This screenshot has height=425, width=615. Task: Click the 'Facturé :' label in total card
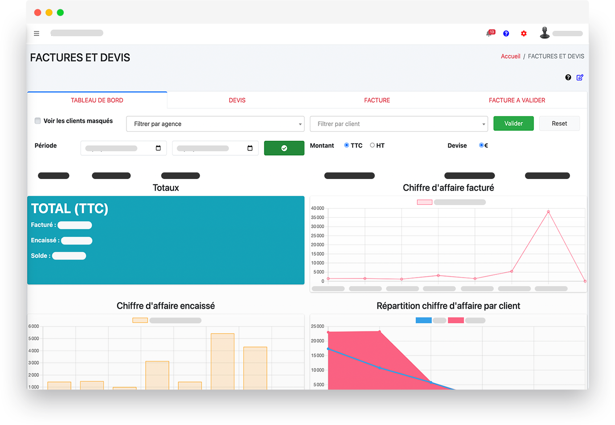coord(43,225)
